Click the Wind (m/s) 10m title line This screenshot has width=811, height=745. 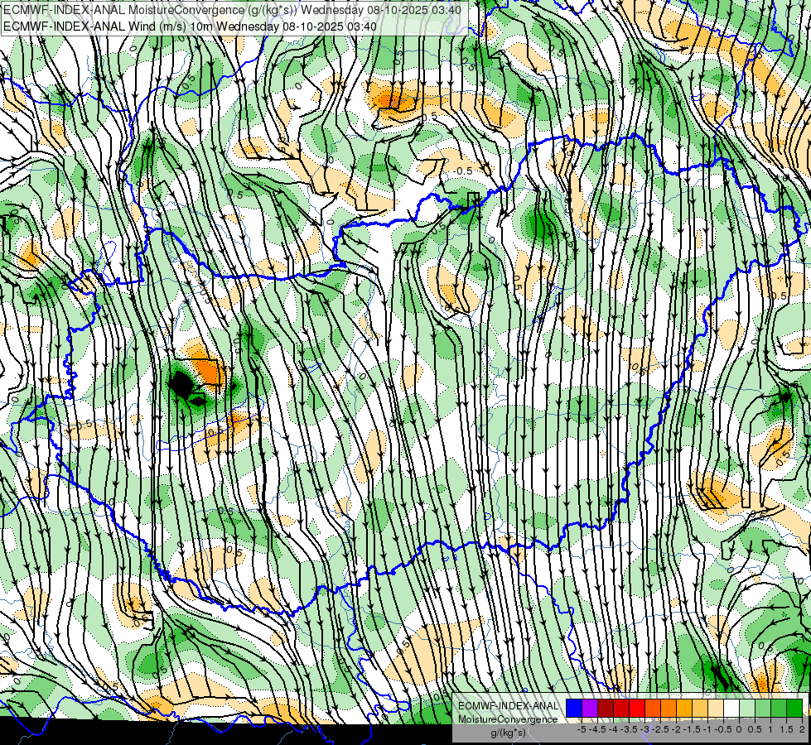190,26
